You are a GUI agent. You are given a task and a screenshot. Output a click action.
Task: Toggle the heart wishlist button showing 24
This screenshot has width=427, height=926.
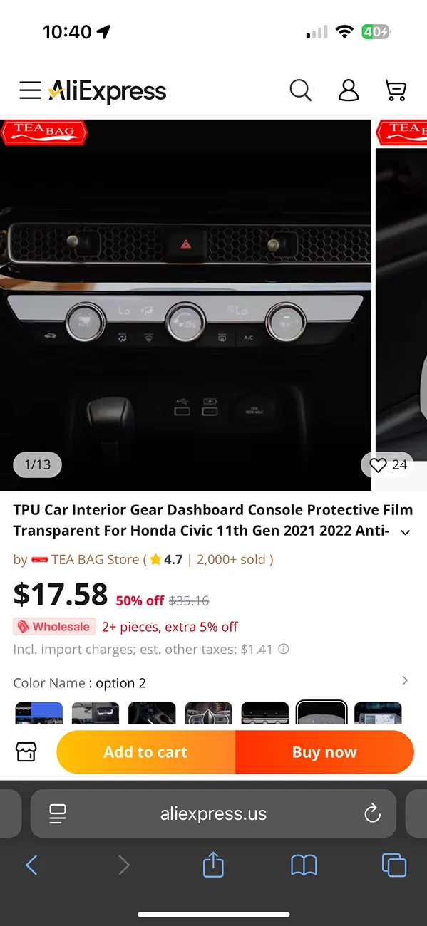click(388, 465)
